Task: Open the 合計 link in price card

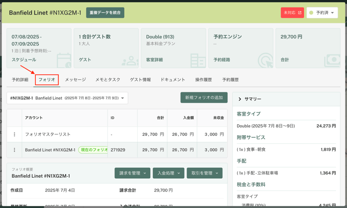Action: [x=285, y=60]
